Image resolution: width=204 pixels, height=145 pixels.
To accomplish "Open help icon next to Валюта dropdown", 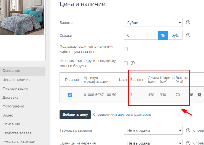I will (188, 22).
